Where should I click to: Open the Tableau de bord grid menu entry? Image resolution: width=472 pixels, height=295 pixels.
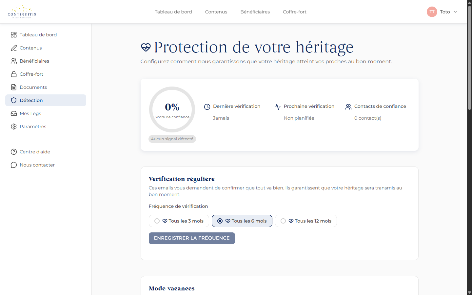click(13, 34)
